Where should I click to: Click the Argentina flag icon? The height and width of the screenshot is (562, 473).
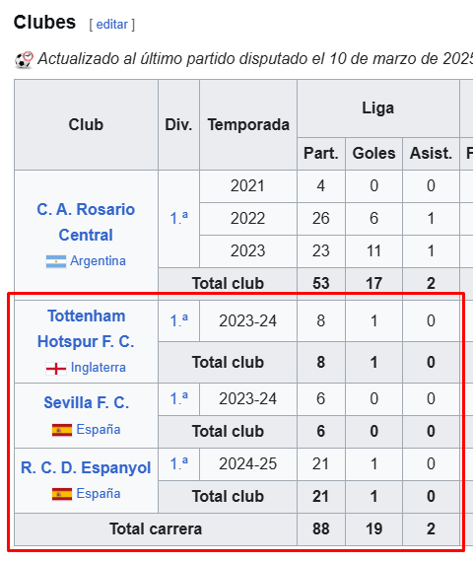(x=56, y=261)
